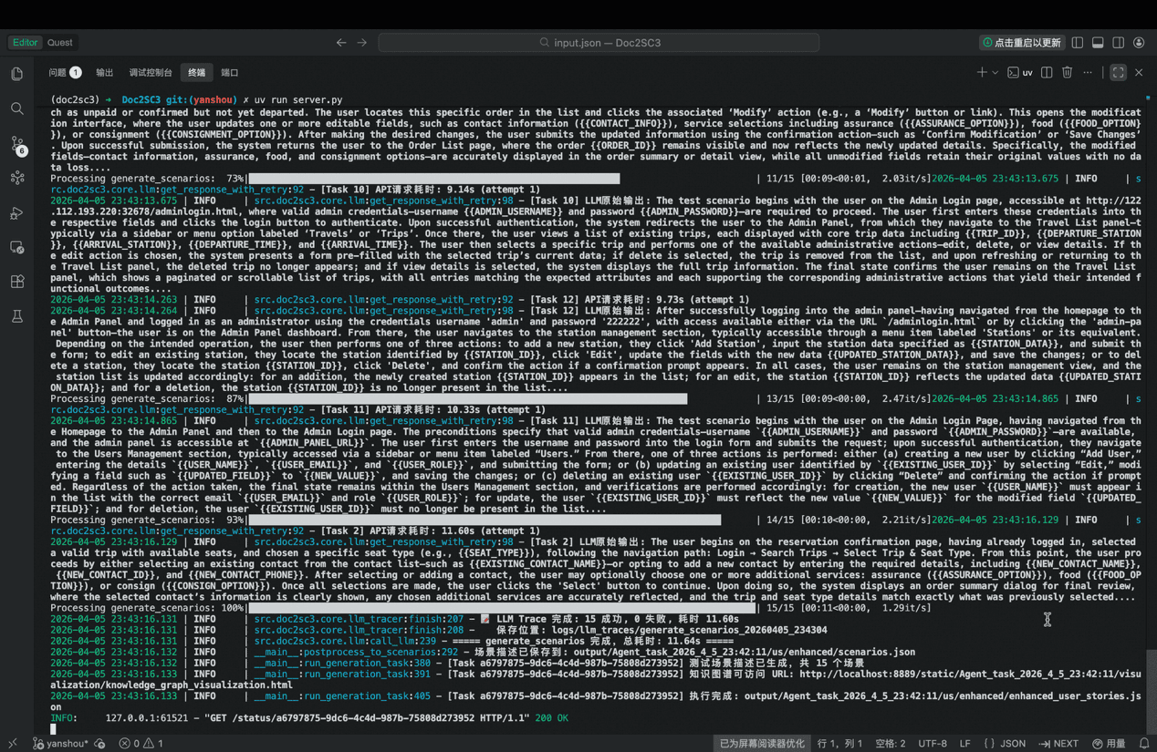The height and width of the screenshot is (752, 1157).
Task: Open the Explorer files icon in sidebar
Action: coord(17,75)
